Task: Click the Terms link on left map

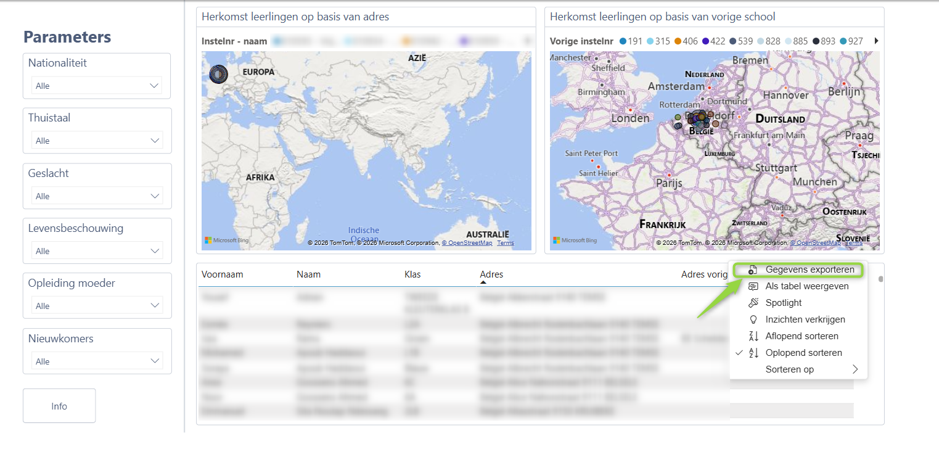Action: point(506,243)
